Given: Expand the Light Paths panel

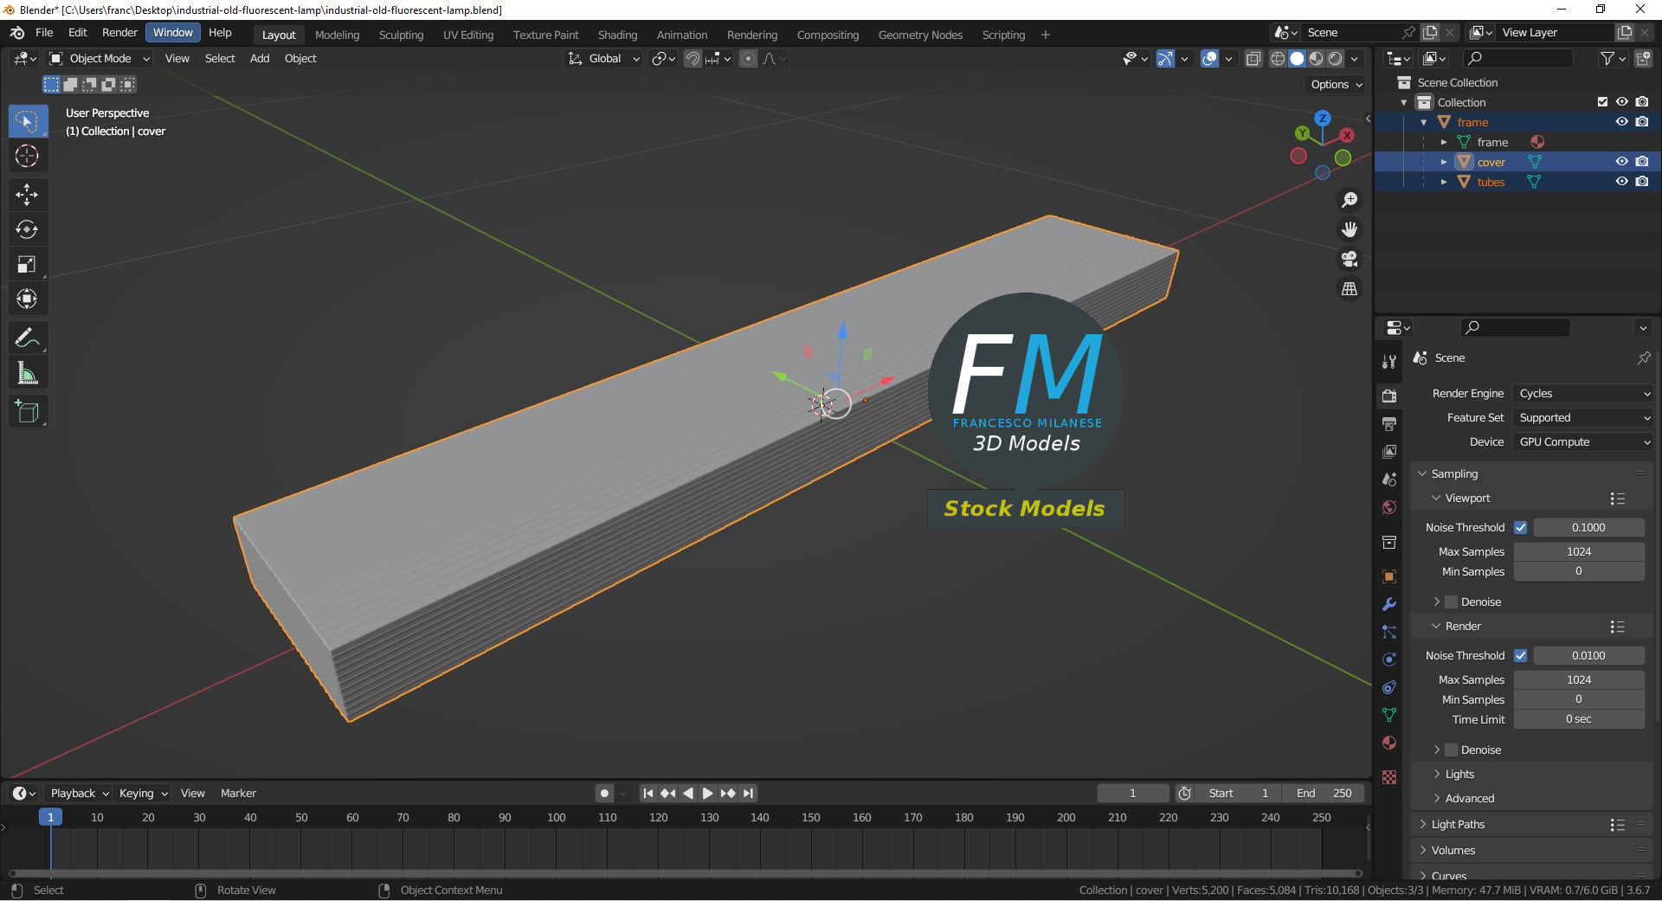Looking at the screenshot, I should pos(1458,824).
